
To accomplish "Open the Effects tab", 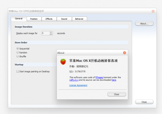I will tap(49, 19).
